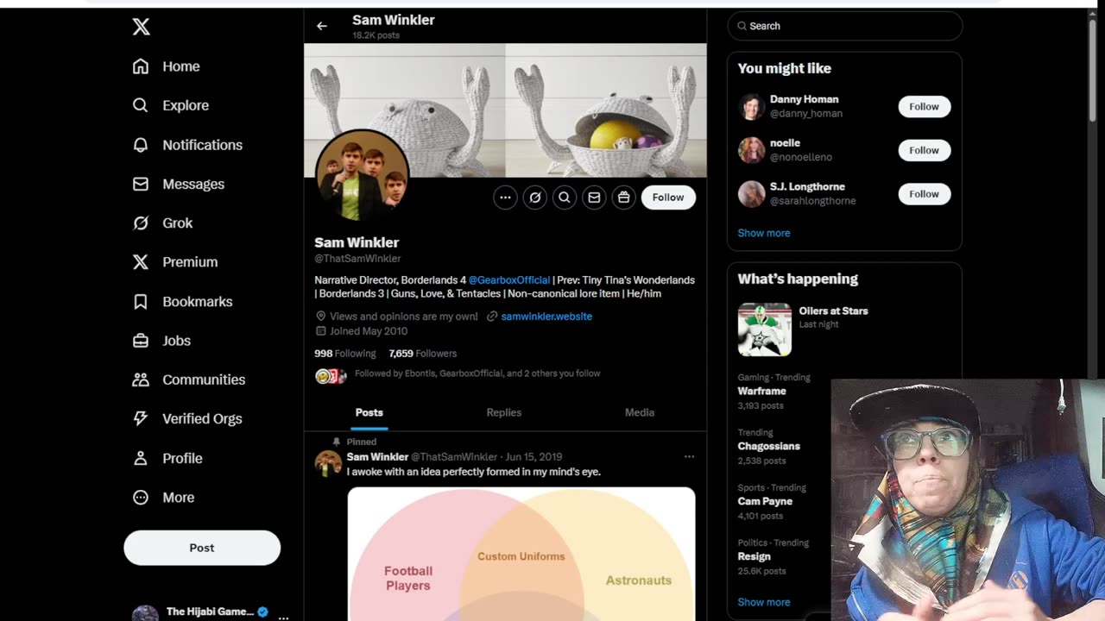1105x621 pixels.
Task: Follow Sam Winkler
Action: [668, 198]
